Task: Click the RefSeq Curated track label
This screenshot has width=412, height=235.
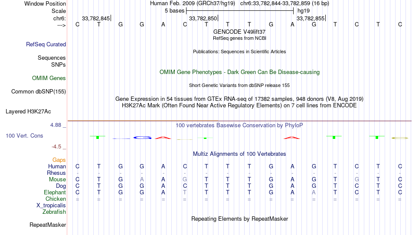Action: point(46,44)
